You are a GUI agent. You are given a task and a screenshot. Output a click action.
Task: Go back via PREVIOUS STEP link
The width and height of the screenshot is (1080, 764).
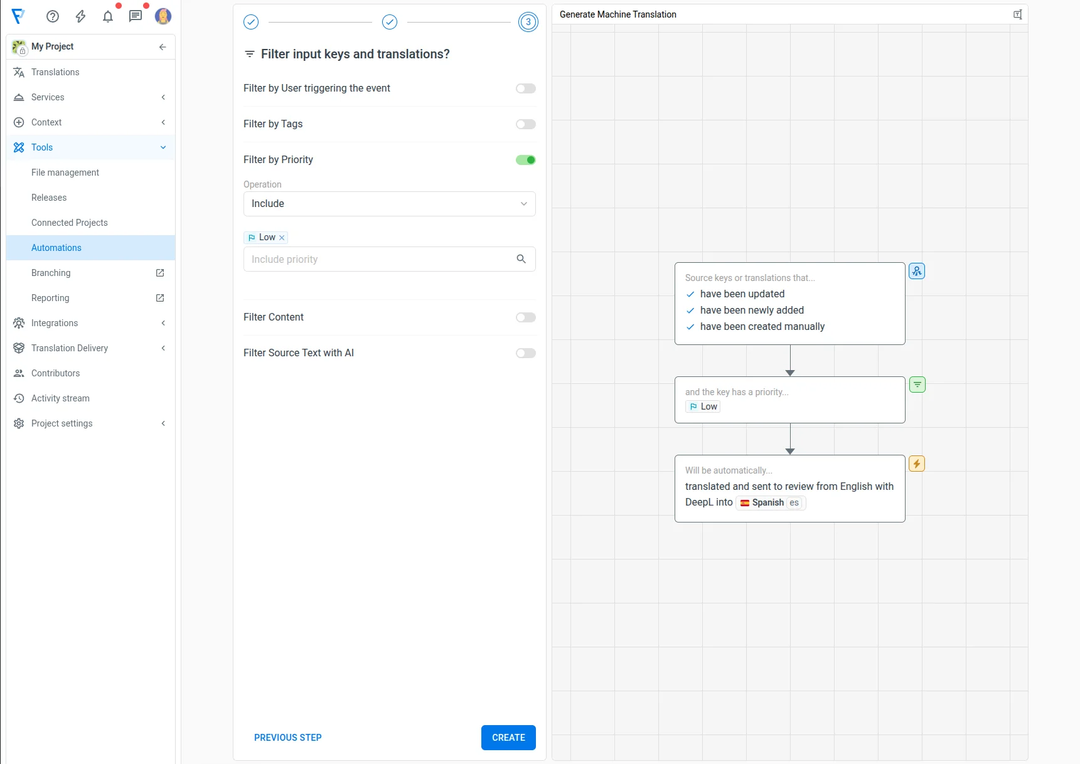point(287,738)
